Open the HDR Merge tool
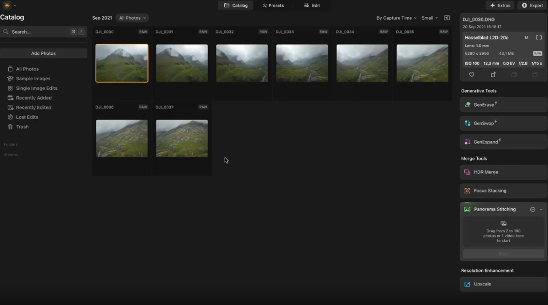Viewport: 548px width, 305px height. tap(502, 172)
